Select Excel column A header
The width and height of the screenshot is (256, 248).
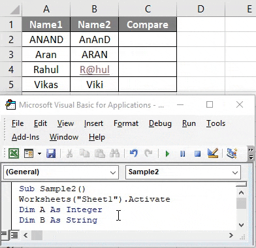[x=46, y=8]
